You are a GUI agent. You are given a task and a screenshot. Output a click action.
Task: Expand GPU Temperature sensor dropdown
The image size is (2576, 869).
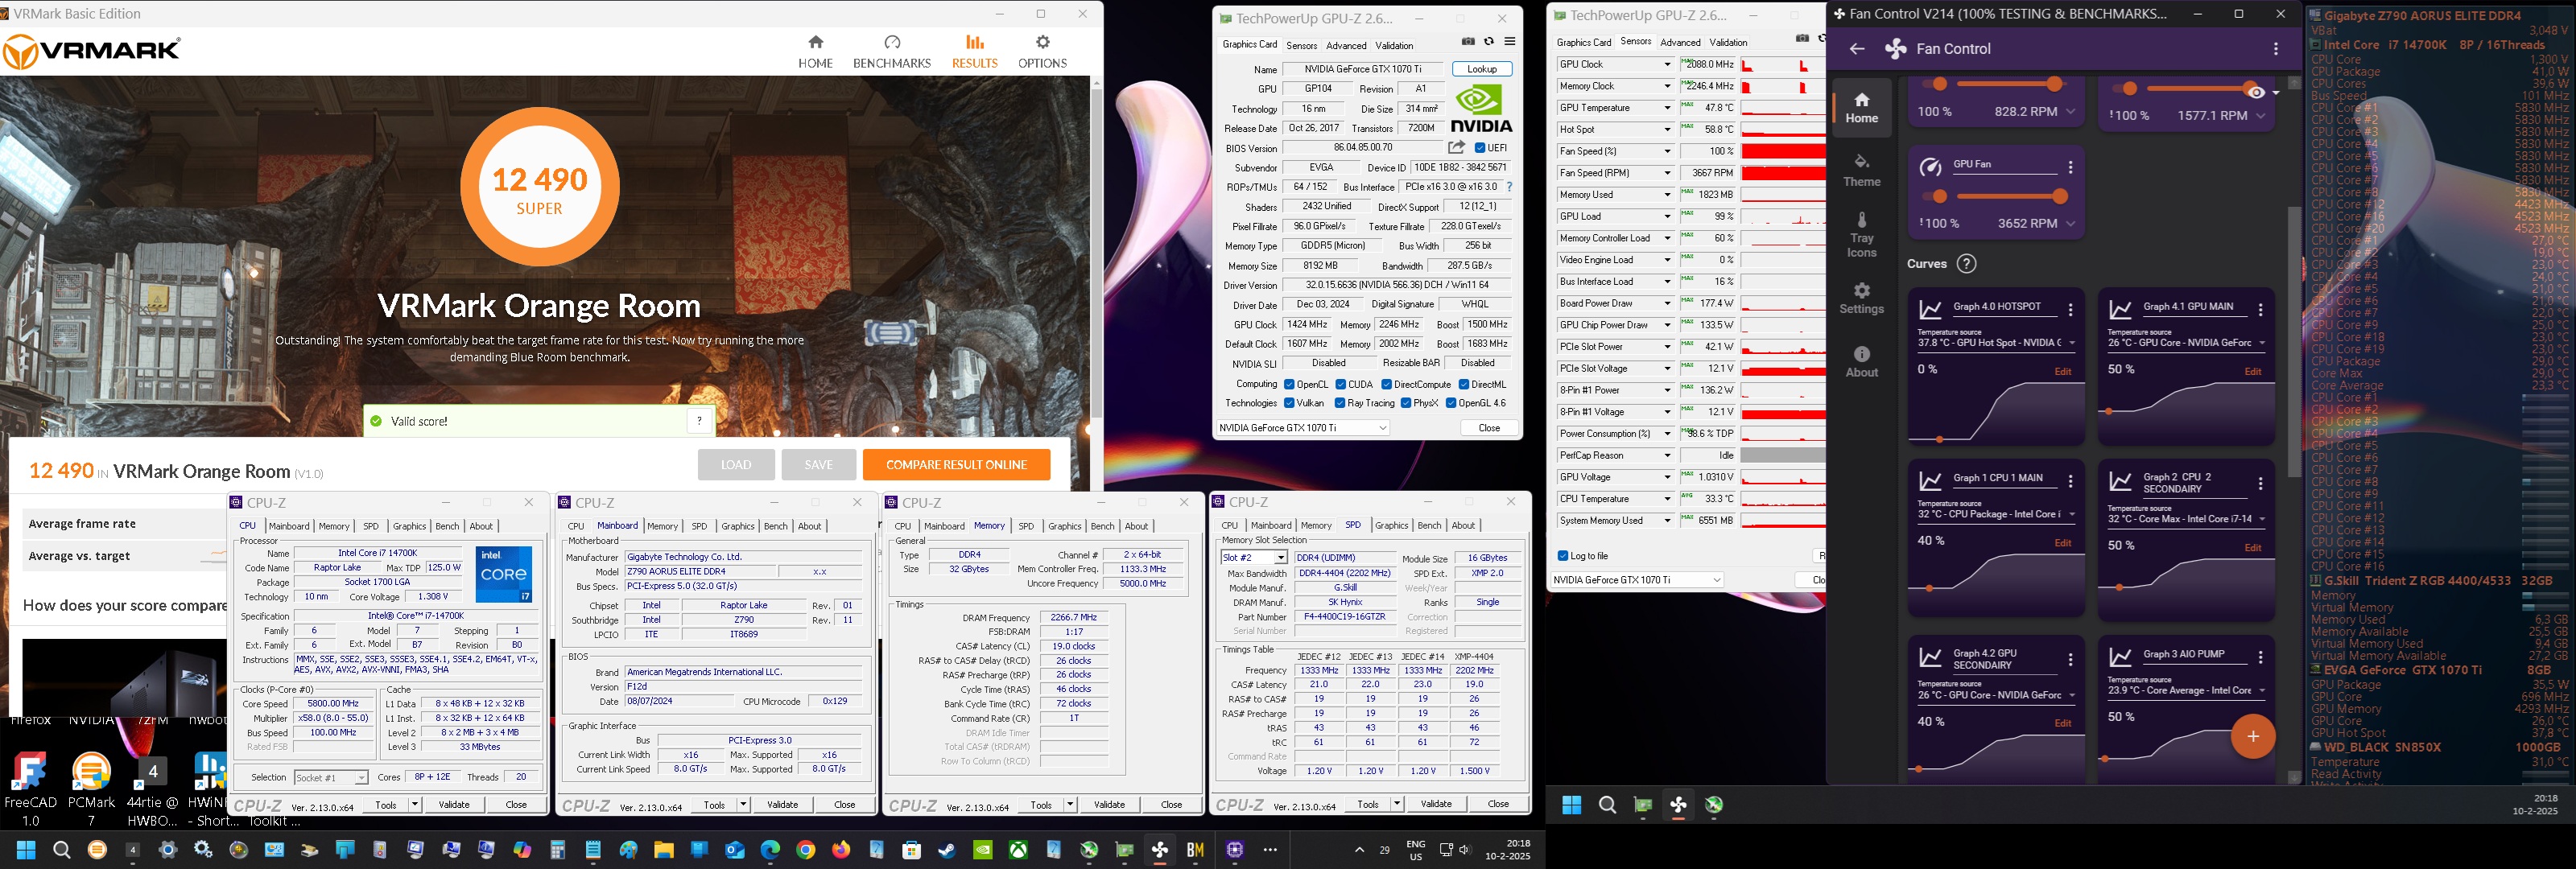[x=1667, y=108]
